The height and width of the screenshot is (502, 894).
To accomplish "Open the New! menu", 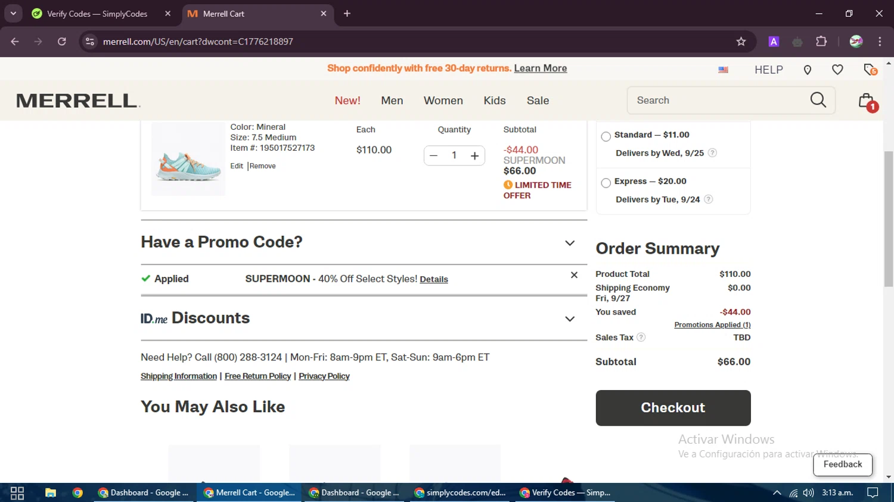I will pos(347,101).
